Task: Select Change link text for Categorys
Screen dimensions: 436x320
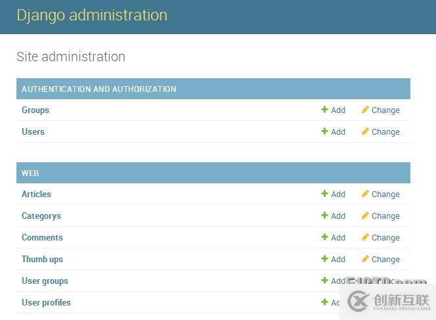Action: [385, 216]
